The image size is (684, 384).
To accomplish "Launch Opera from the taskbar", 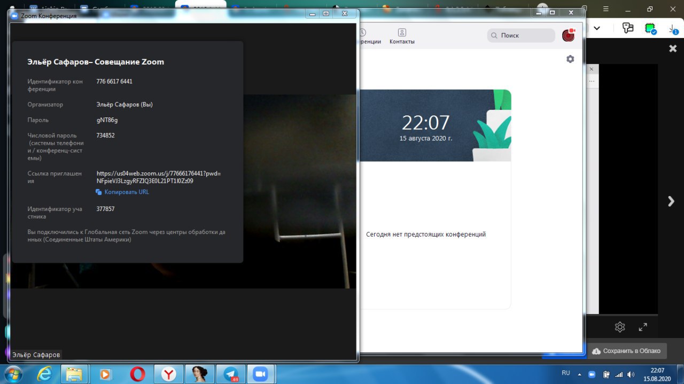I will (137, 374).
